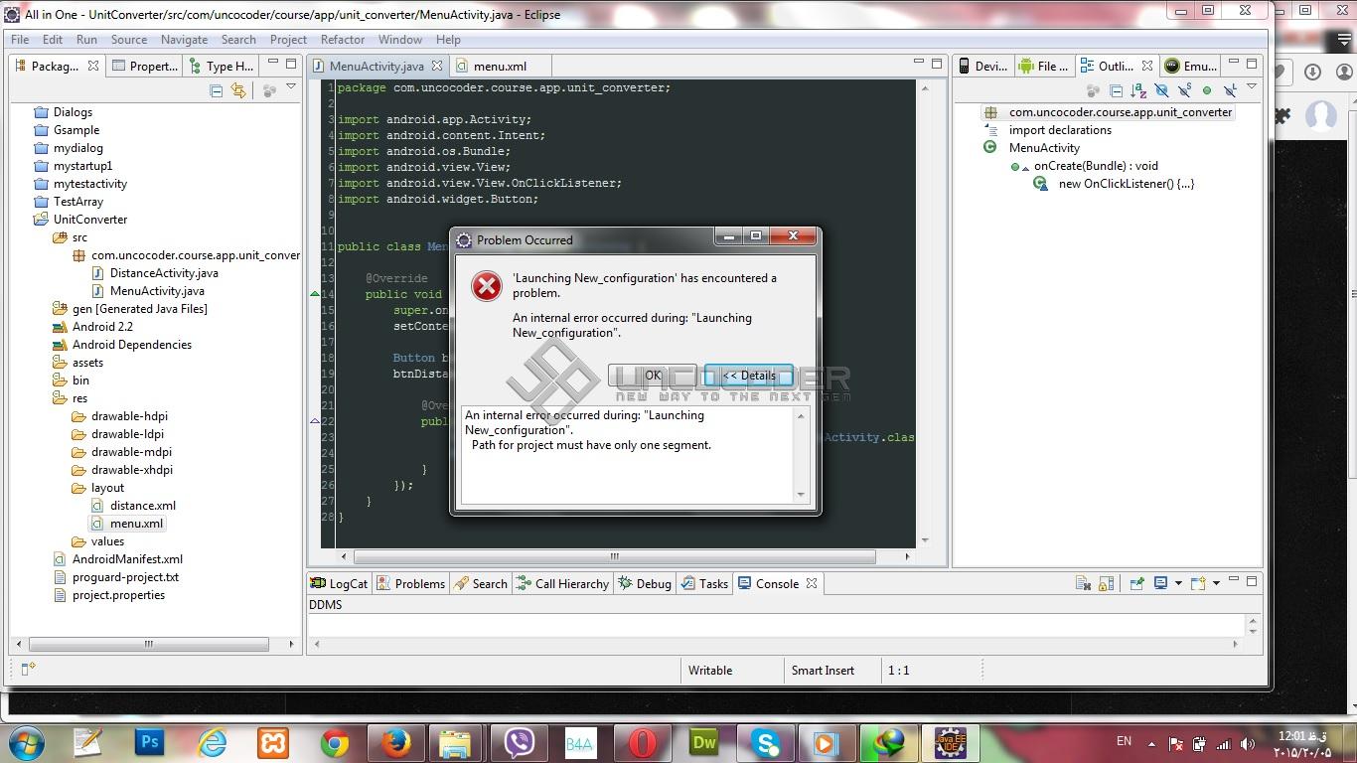Select MenuActivity class in Outline

(x=1044, y=148)
